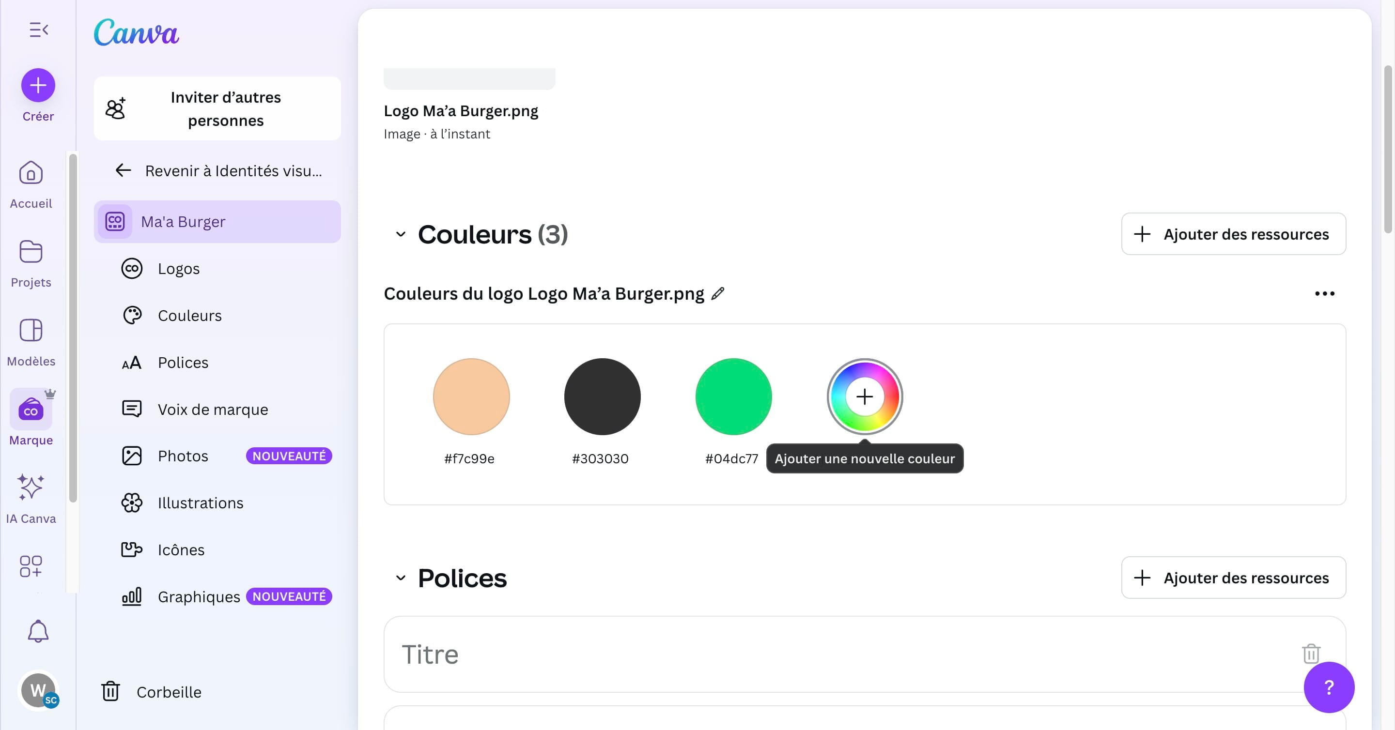Collapse the left sidebar

click(x=38, y=29)
